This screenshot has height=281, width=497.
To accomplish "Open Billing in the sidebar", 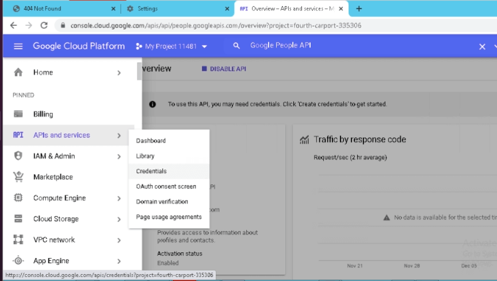I will 68,114.
